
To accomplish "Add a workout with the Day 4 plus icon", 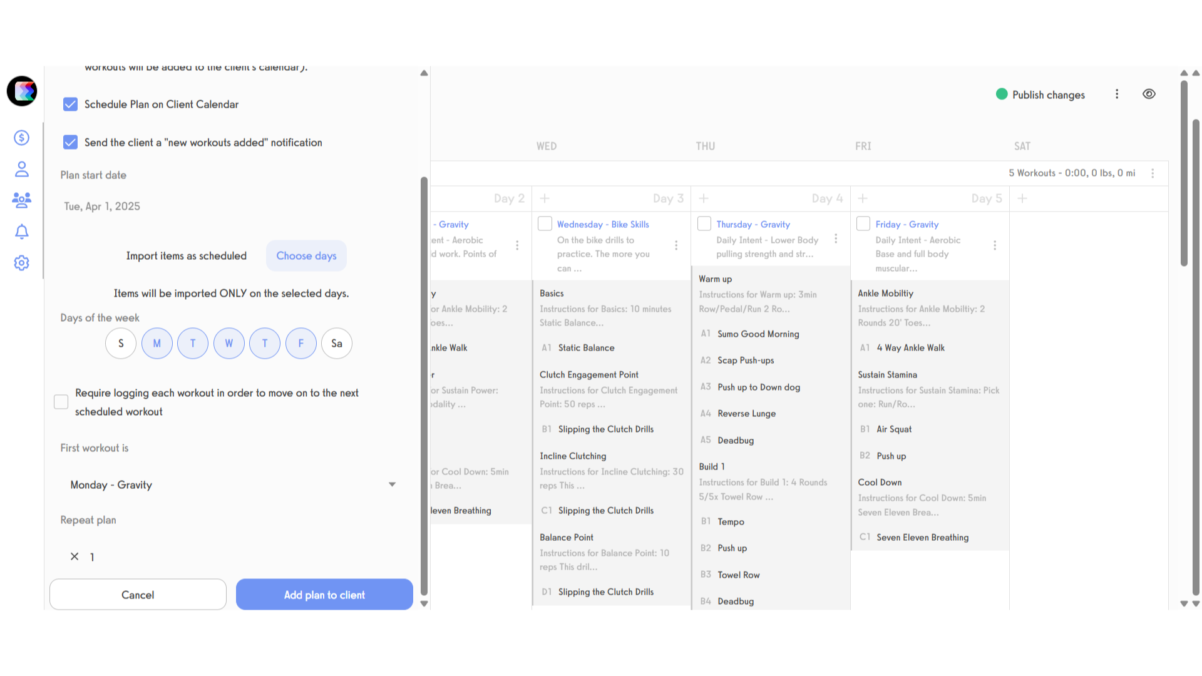I will tap(704, 198).
